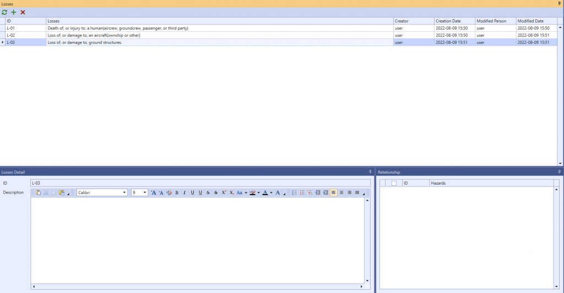The image size is (564, 293).
Task: Refresh the Losses list
Action: (x=4, y=12)
